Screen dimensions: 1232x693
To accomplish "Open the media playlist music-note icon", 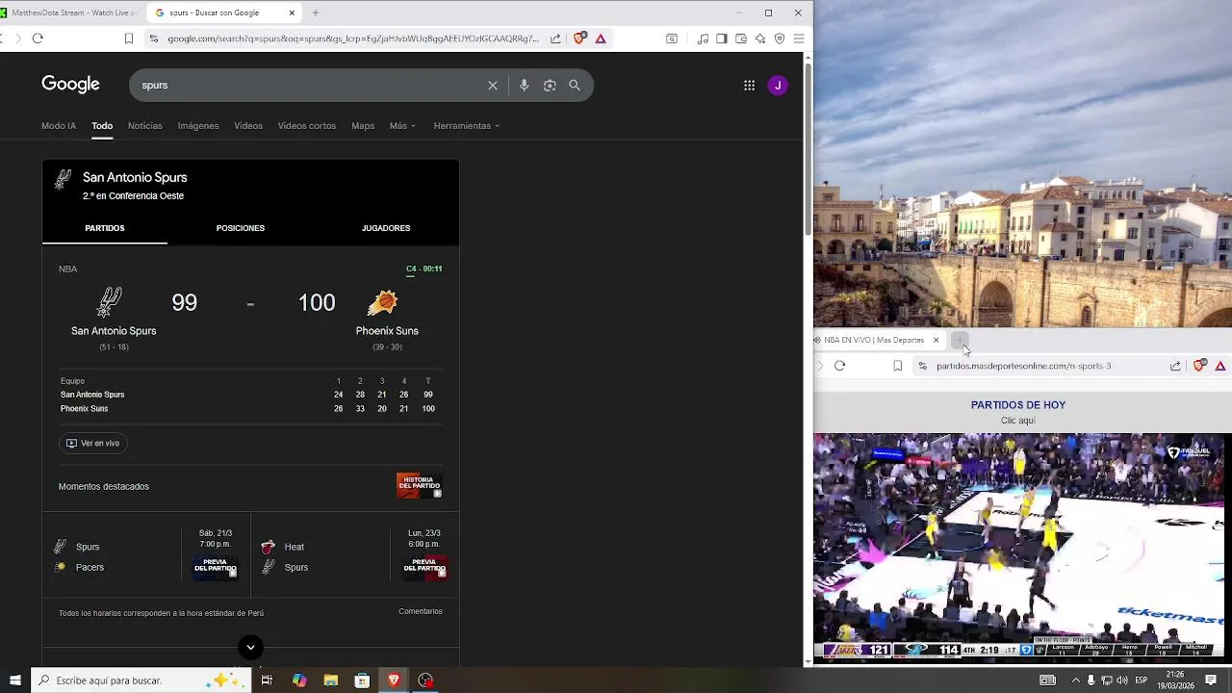I will 703,38.
